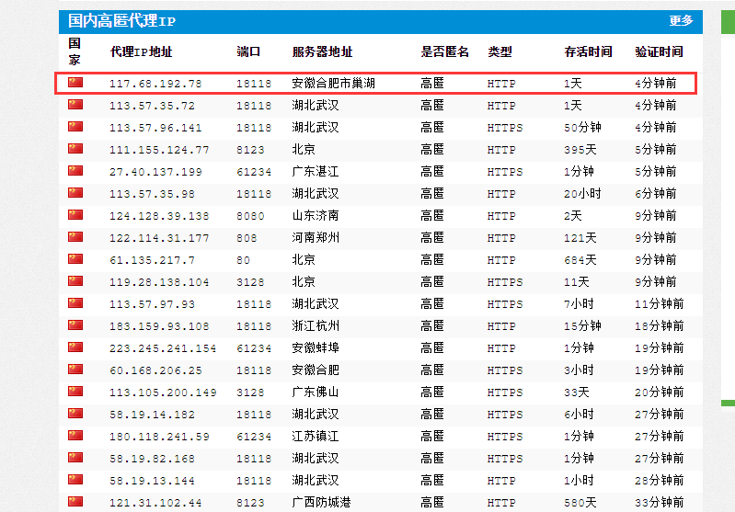Image resolution: width=735 pixels, height=512 pixels.
Task: Select IP address 61.135.217.7
Action: tap(152, 260)
